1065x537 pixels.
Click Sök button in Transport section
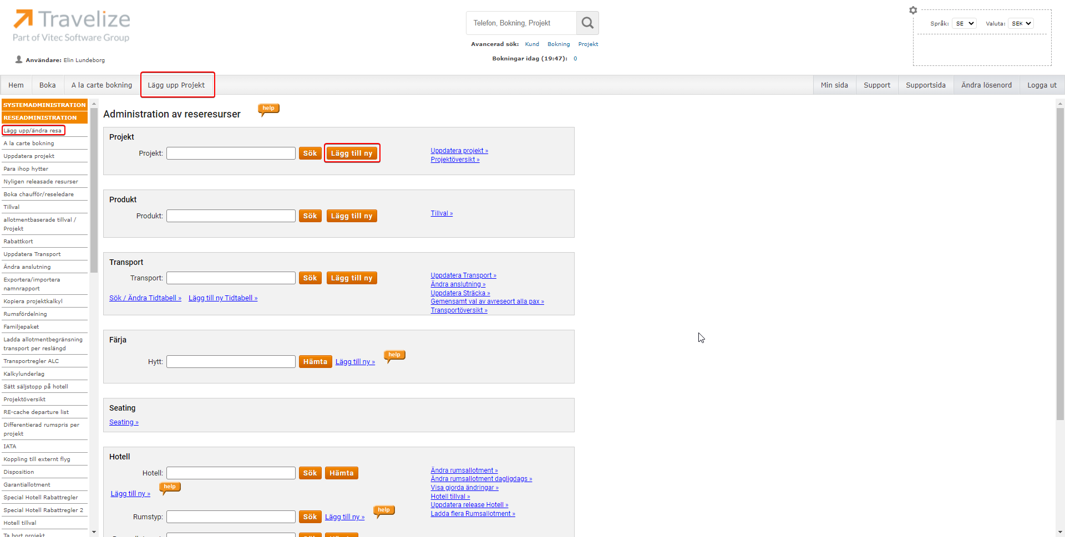[x=310, y=278]
